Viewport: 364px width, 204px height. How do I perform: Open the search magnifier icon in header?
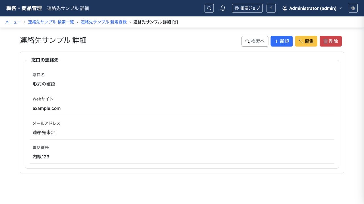point(209,8)
